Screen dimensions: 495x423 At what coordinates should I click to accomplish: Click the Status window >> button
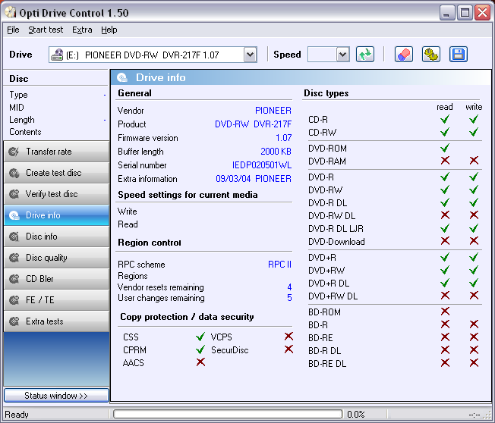tap(56, 395)
